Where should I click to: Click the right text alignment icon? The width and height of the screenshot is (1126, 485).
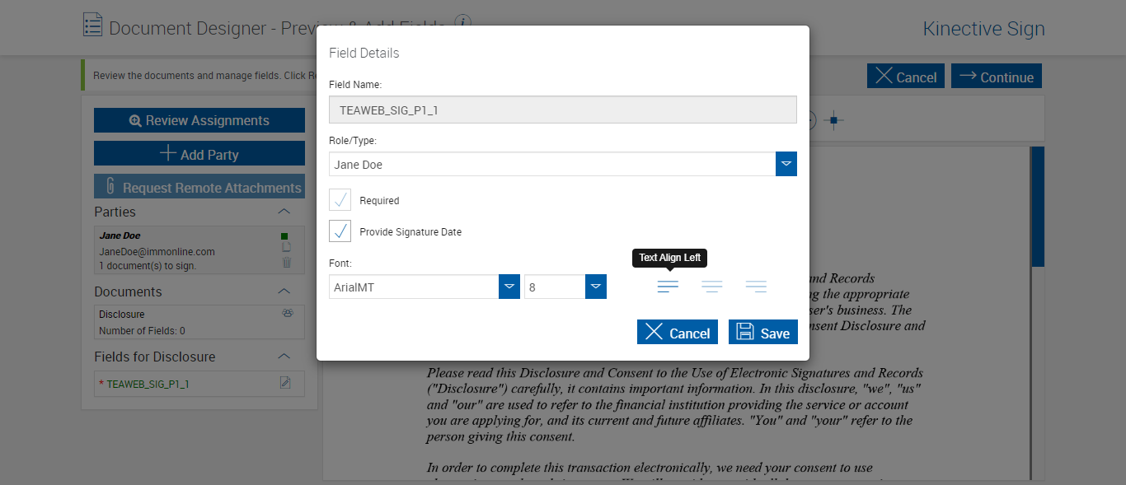coord(756,287)
